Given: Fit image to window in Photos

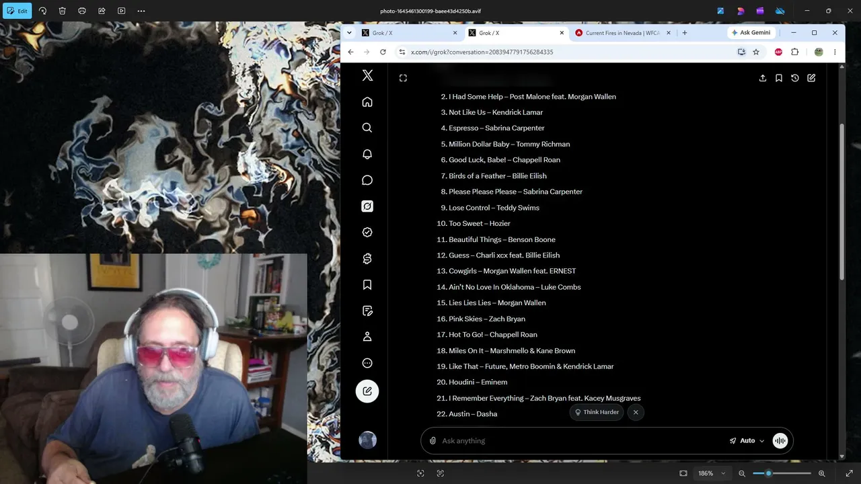Looking at the screenshot, I should coord(683,473).
